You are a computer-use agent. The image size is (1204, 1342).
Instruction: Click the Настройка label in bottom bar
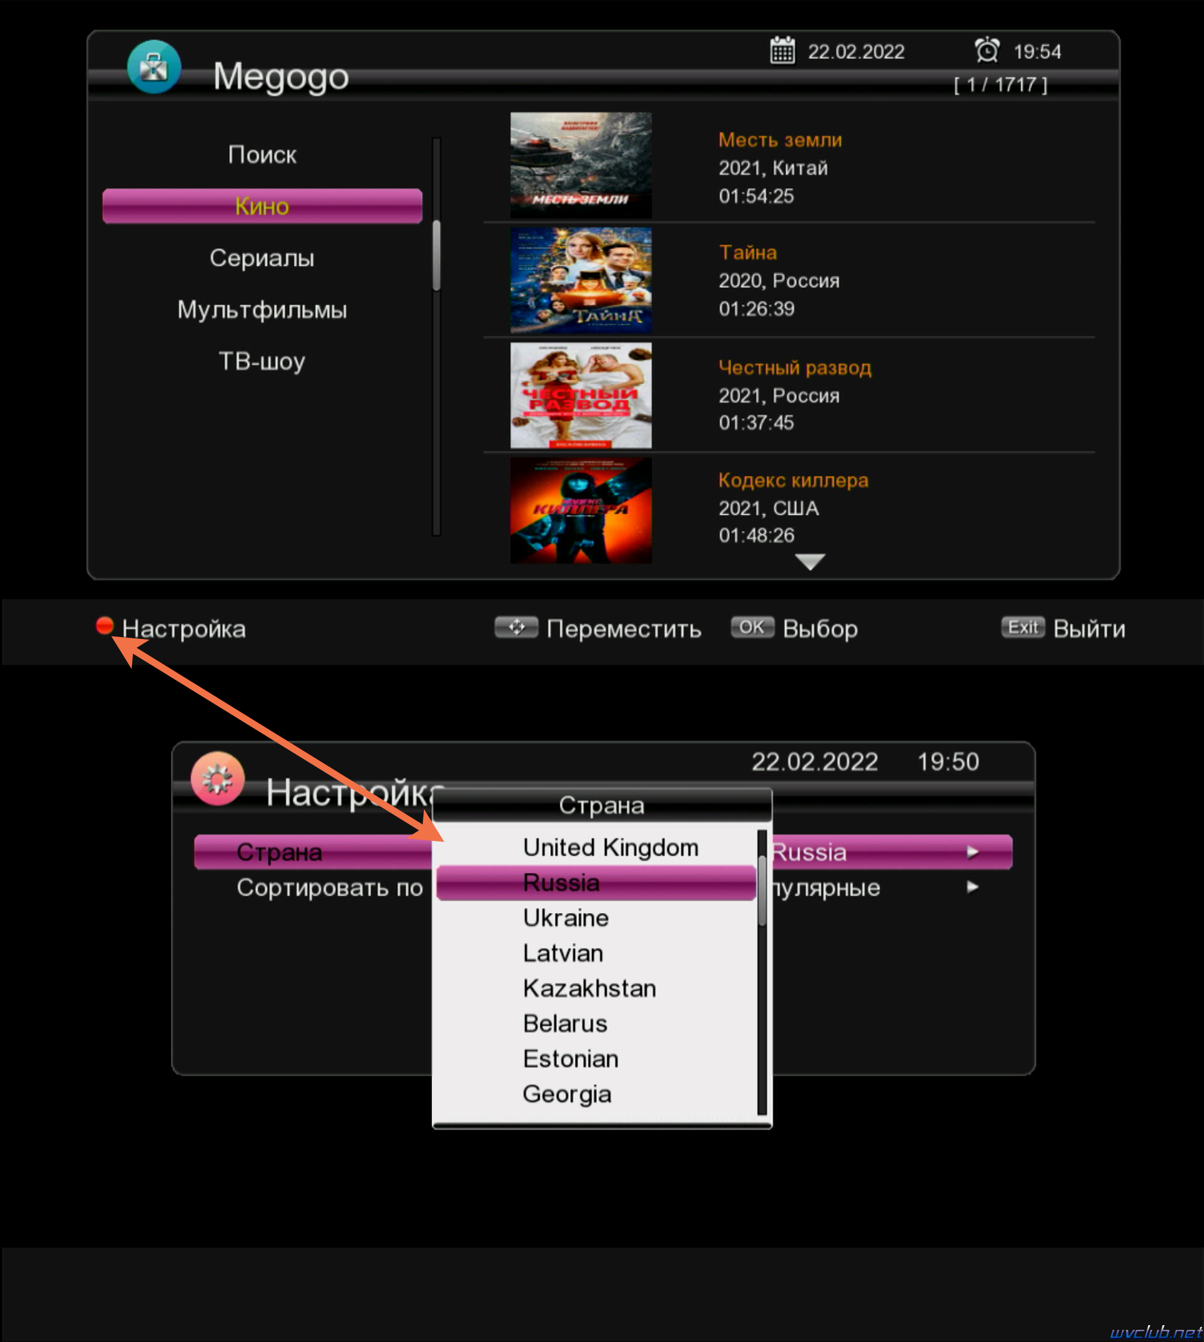coord(184,628)
